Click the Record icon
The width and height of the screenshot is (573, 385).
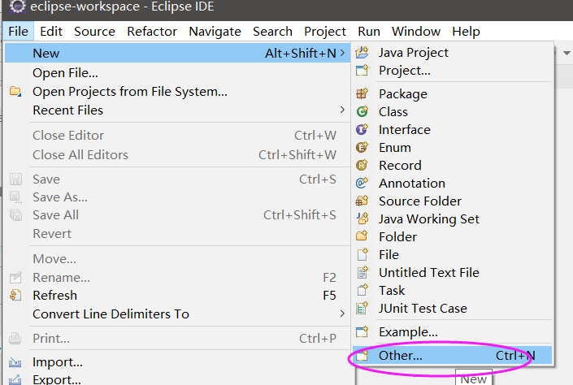click(x=362, y=165)
